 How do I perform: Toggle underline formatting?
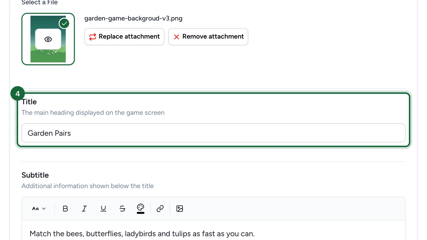[x=103, y=209]
